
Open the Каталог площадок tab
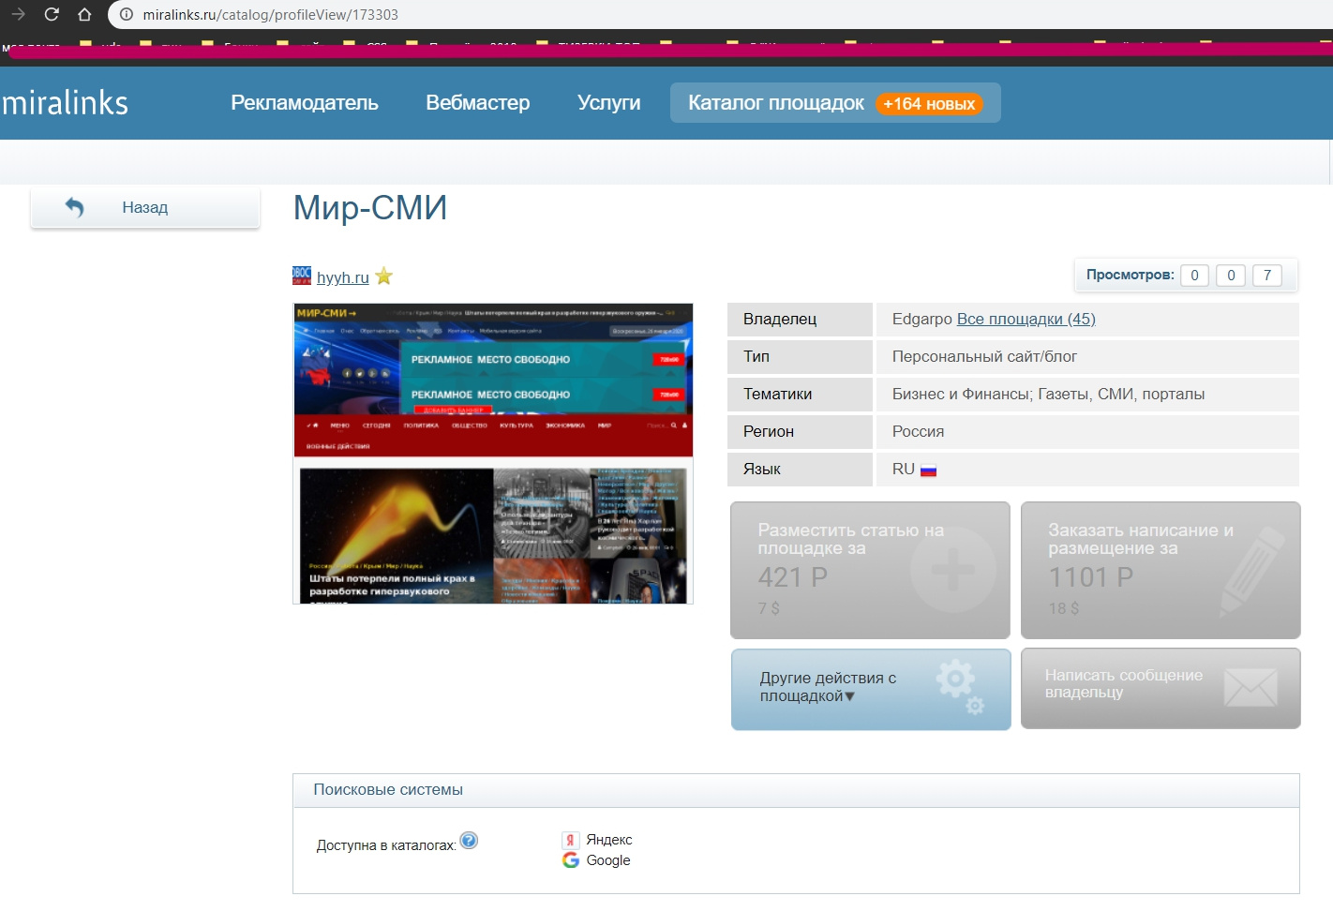835,103
